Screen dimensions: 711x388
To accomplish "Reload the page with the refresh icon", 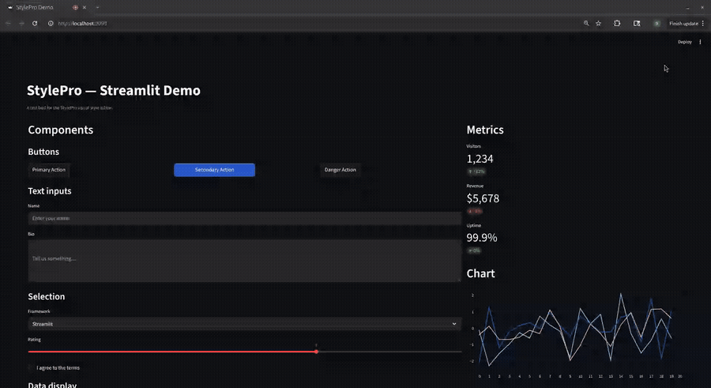I will pos(35,23).
